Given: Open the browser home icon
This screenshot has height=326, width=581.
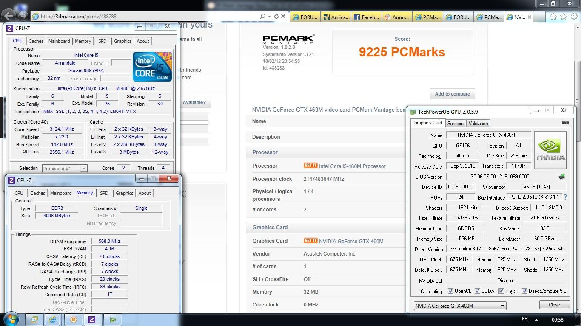Looking at the screenshot, I should point(553,17).
